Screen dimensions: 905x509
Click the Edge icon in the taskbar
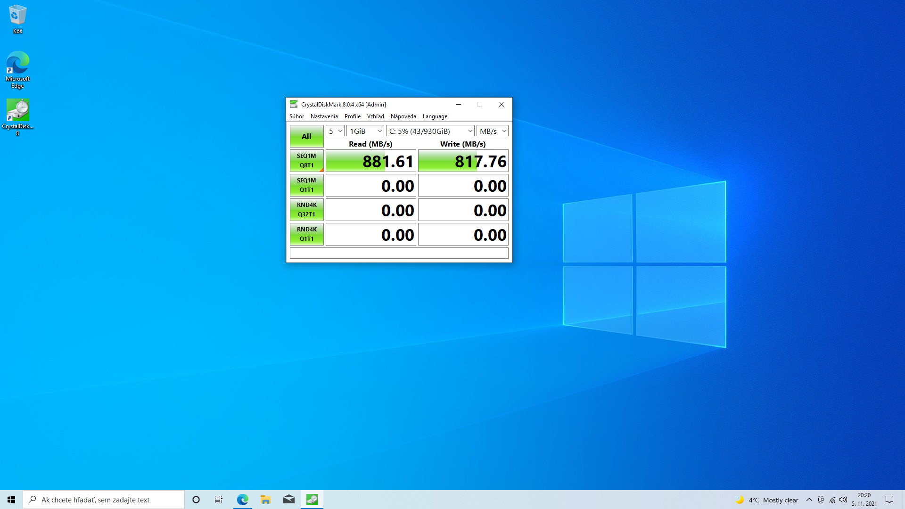[x=242, y=500]
